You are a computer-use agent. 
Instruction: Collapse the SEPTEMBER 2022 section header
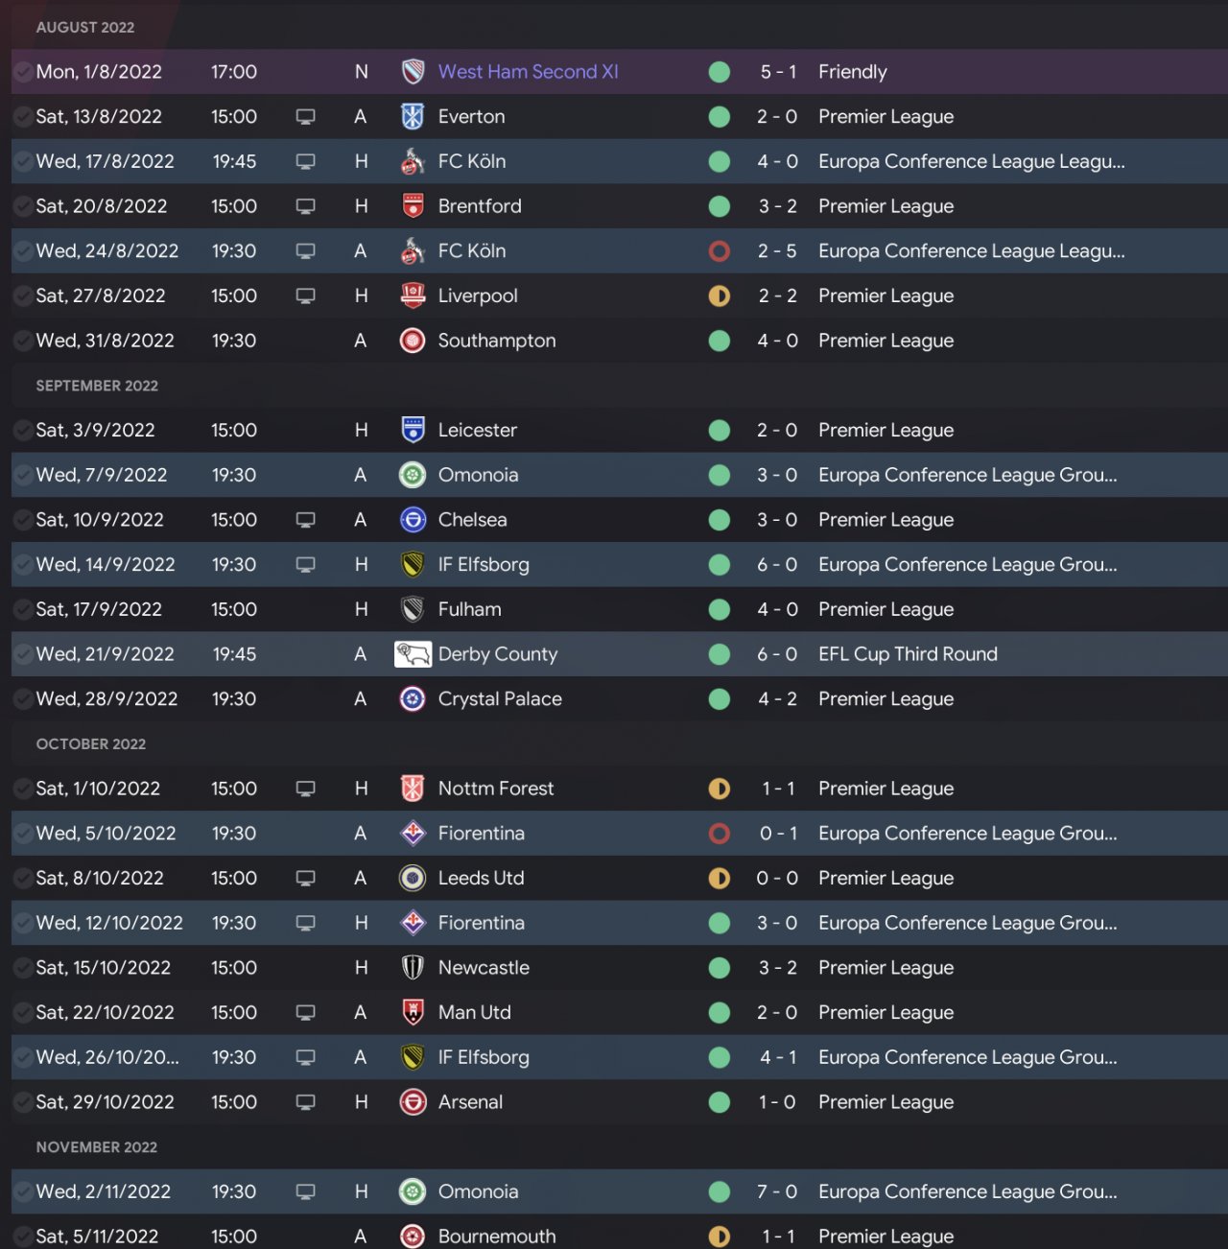(97, 386)
